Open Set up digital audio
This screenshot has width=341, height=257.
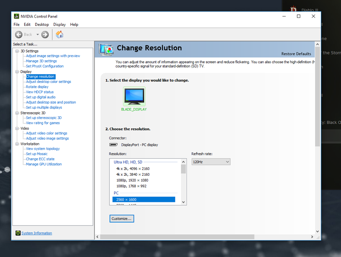pos(41,97)
